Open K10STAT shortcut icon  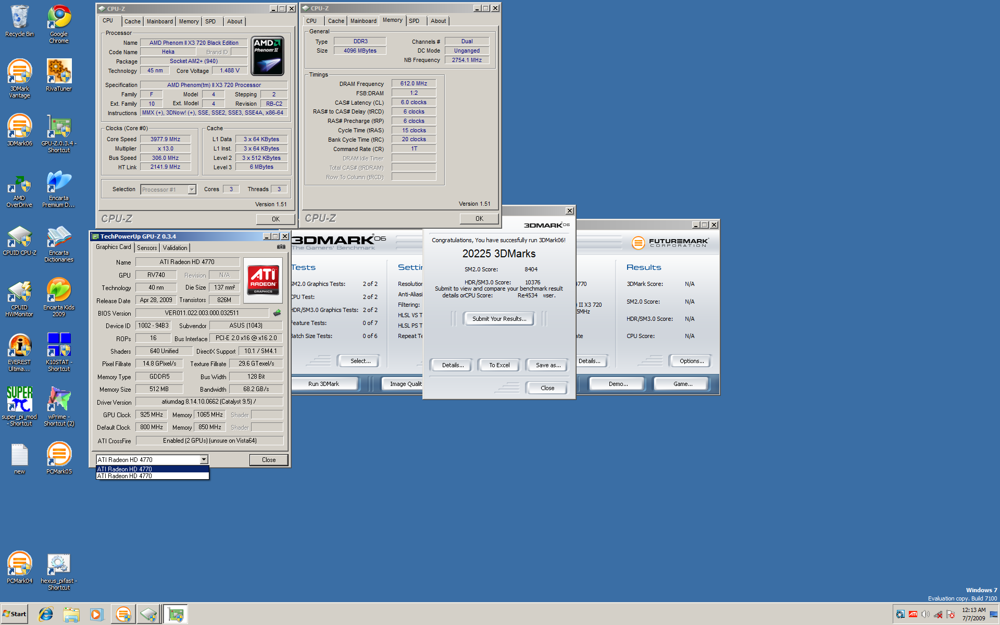point(59,352)
